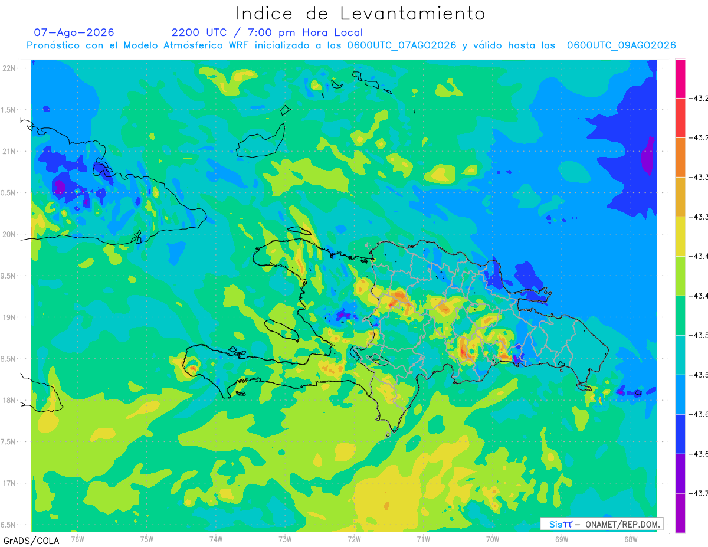Click the '71W' longitude label
708x547 pixels.
423,539
